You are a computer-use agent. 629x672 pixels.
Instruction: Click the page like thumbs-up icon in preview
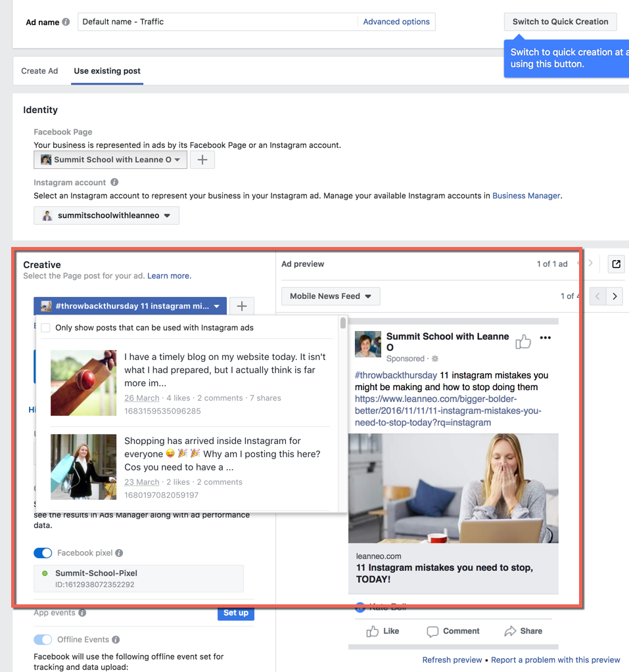click(x=523, y=342)
